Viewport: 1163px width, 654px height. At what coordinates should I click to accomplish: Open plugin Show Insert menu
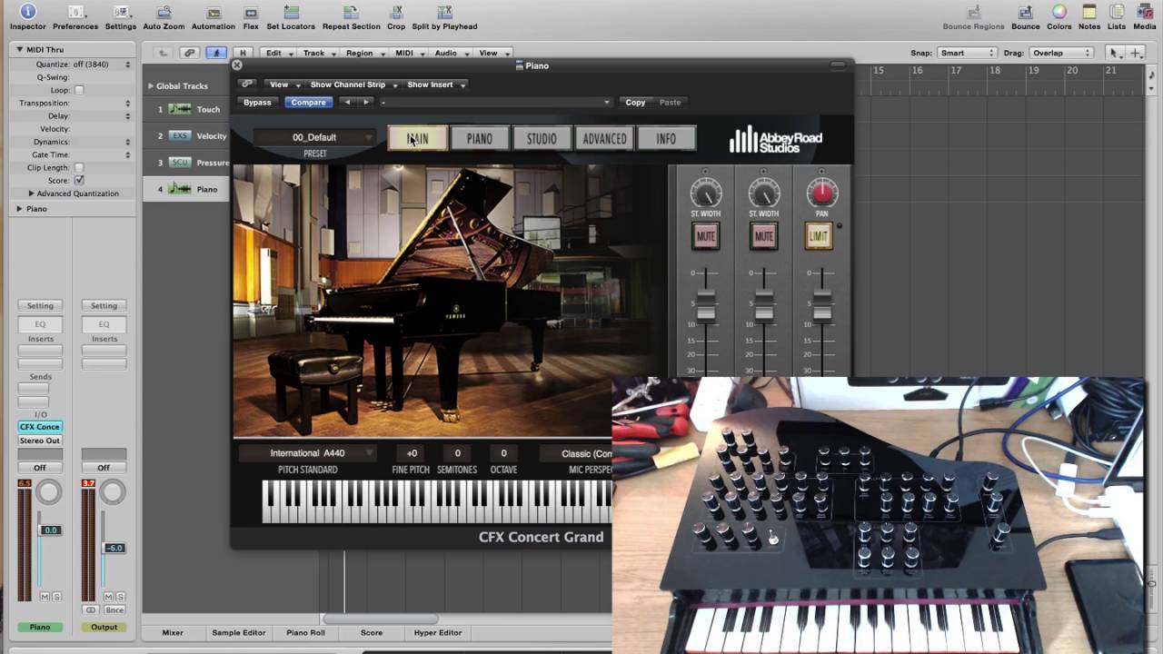(x=436, y=84)
